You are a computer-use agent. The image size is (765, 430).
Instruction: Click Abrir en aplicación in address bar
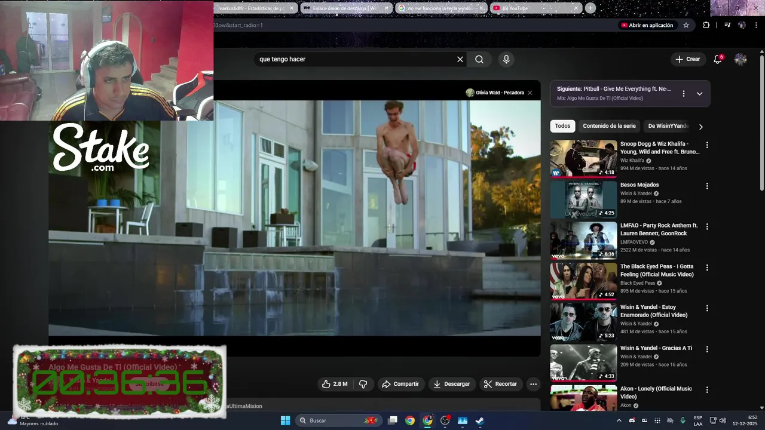[x=647, y=25]
